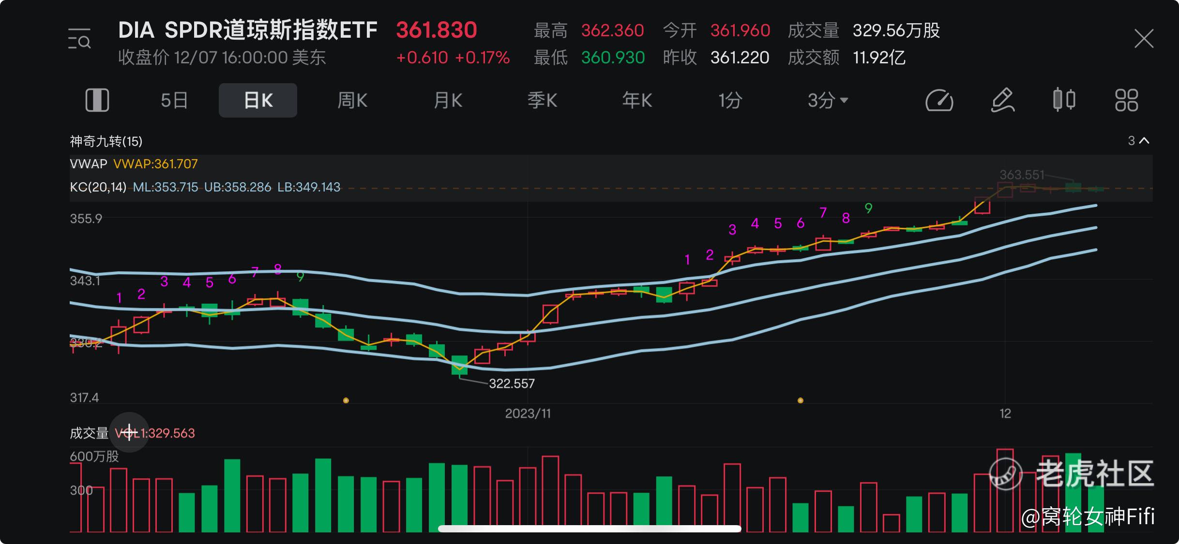Tap the 收盘价 12/07 16:00:00 timestamp
The height and width of the screenshot is (544, 1179).
click(x=222, y=58)
